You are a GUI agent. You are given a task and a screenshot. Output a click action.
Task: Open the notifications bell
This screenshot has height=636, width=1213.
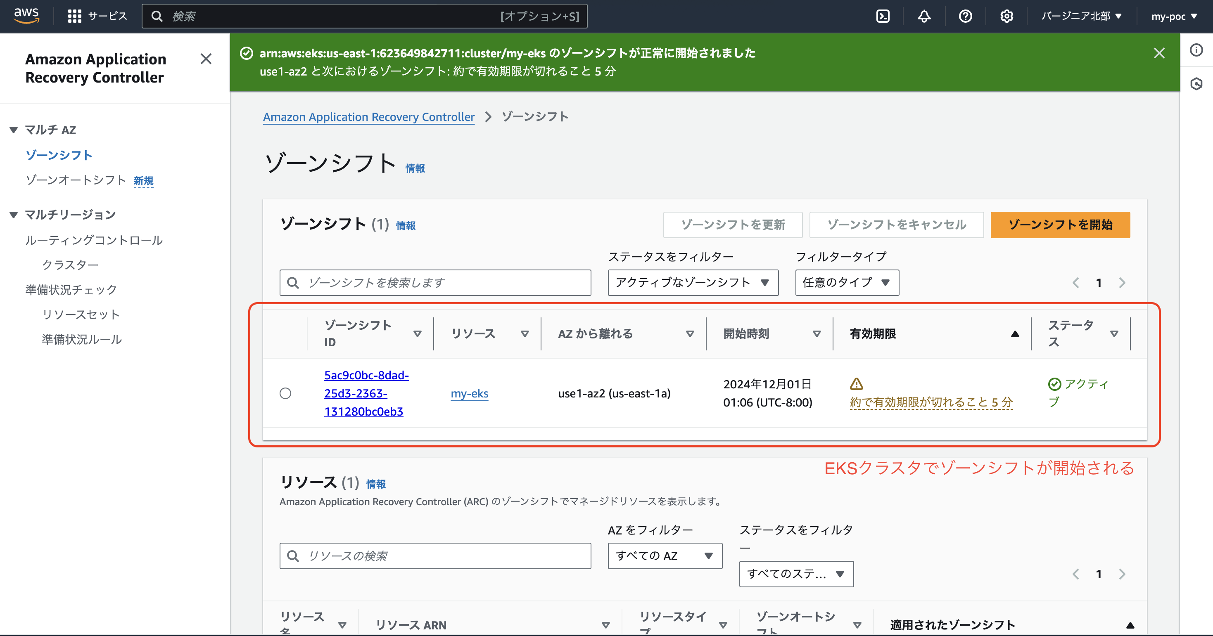point(924,16)
